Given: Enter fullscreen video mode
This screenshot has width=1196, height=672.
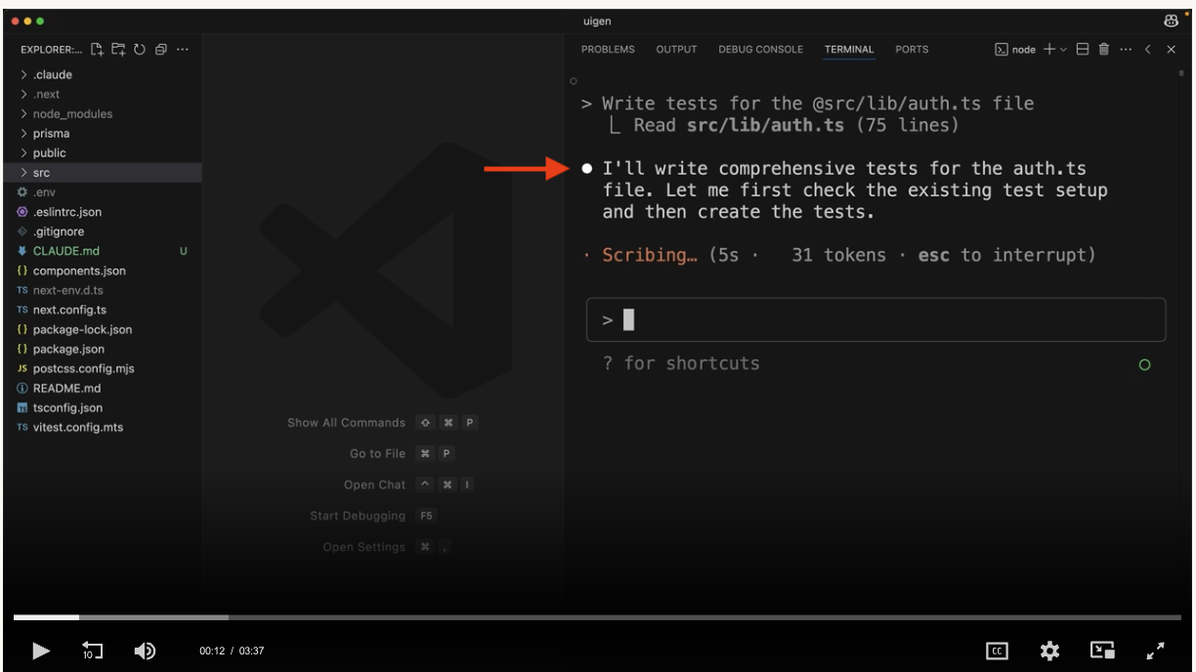Looking at the screenshot, I should click(x=1155, y=651).
